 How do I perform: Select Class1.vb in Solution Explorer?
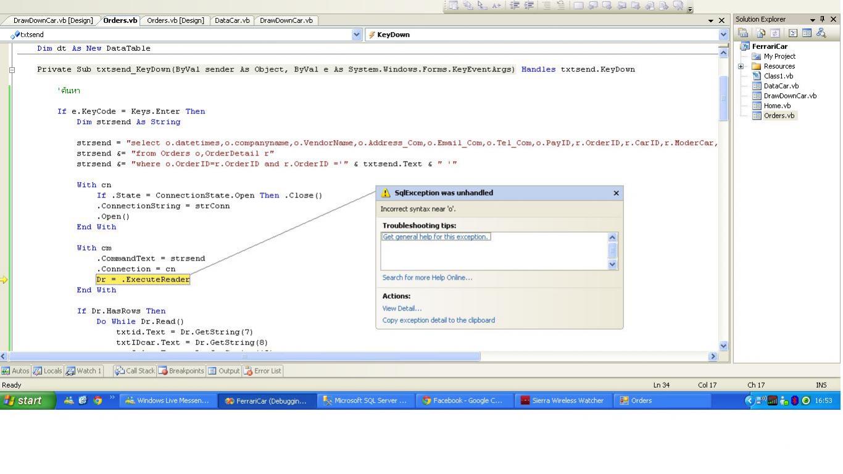click(x=778, y=76)
